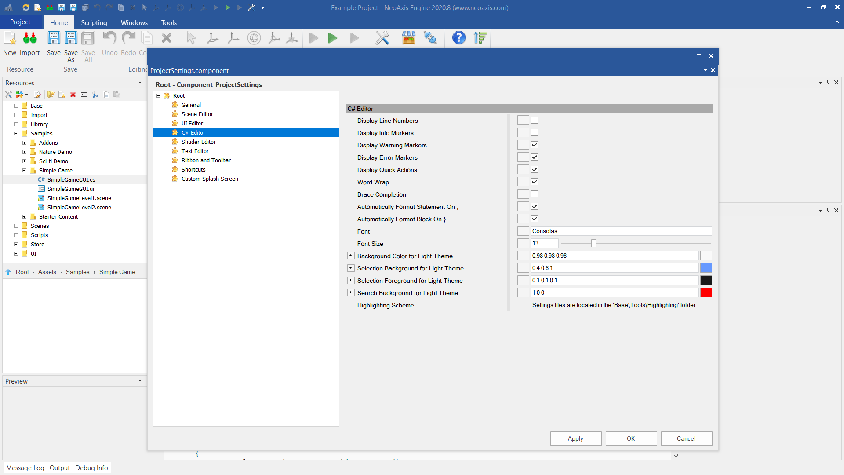Open the Message Log tab
This screenshot has width=844, height=475.
point(25,468)
